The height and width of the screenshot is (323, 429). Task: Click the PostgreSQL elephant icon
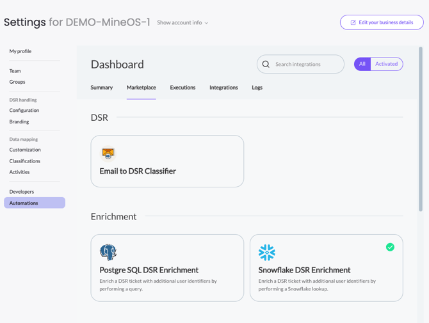pyautogui.click(x=108, y=252)
